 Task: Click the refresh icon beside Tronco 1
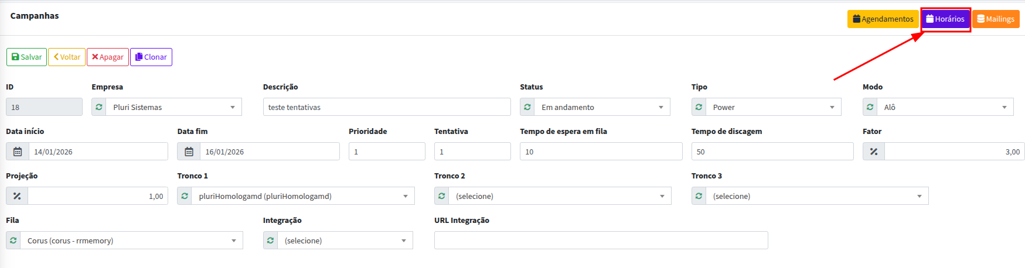point(185,196)
